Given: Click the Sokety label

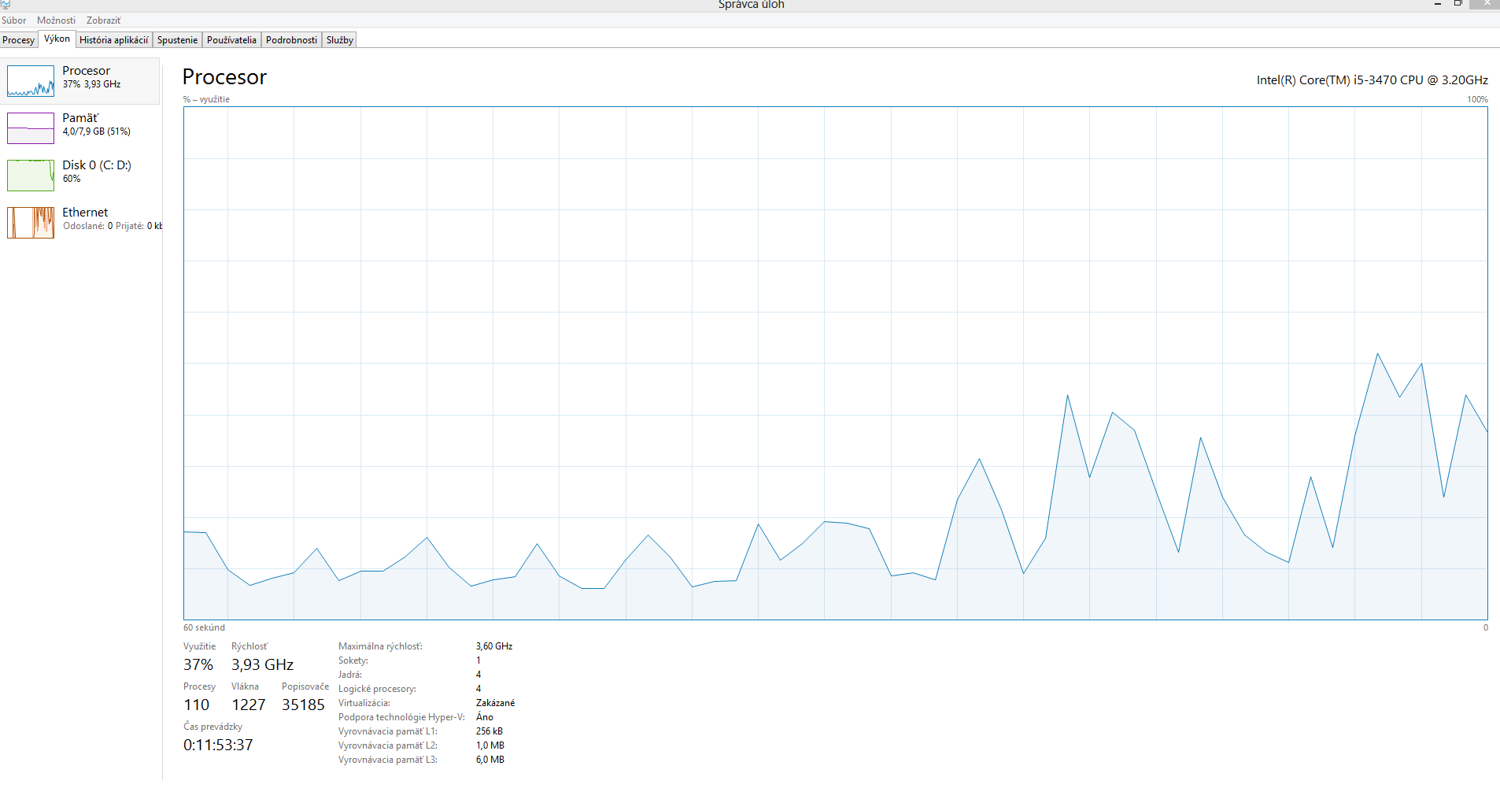Looking at the screenshot, I should 353,660.
